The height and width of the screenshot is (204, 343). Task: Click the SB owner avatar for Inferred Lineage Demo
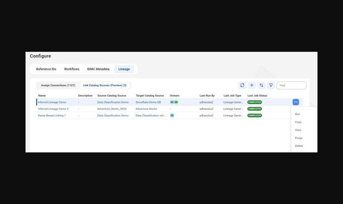click(176, 102)
